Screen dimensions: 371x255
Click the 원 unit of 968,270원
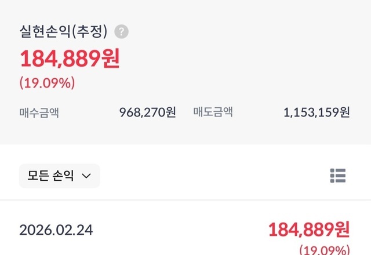tap(171, 112)
